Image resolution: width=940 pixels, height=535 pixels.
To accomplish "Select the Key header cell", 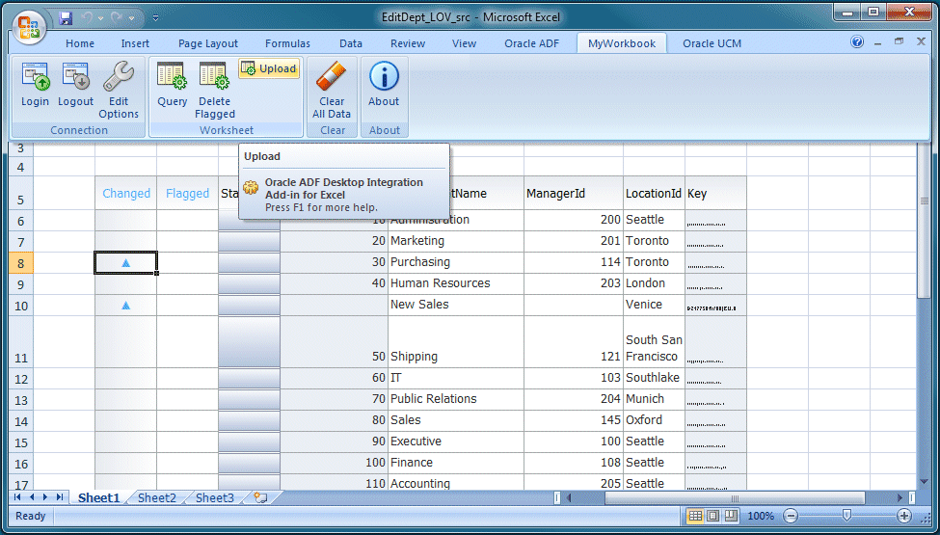I will [x=715, y=193].
